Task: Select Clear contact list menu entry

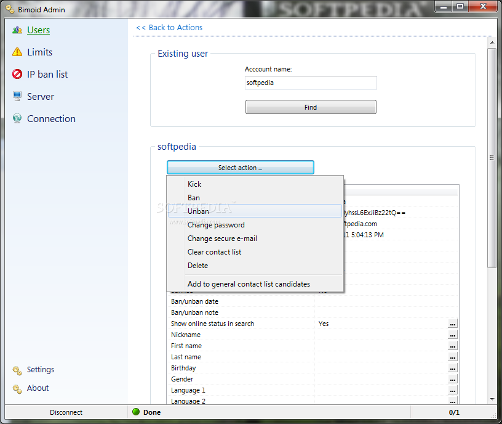Action: (x=255, y=252)
